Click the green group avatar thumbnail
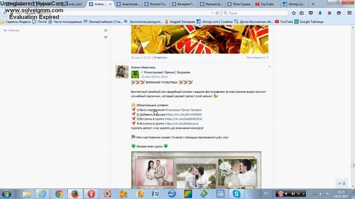Viewport: 355px width, 199px height. point(135,74)
